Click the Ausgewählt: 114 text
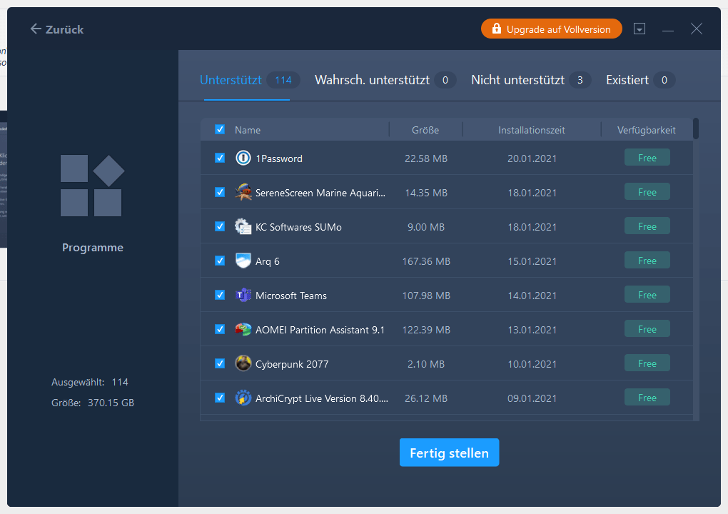Screen dimensions: 728x514 click(x=90, y=382)
